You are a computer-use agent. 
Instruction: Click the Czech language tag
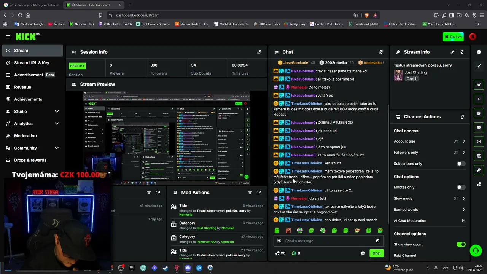click(412, 79)
